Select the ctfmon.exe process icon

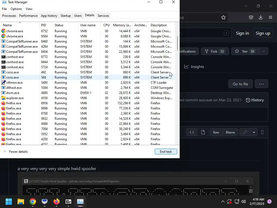point(3,82)
